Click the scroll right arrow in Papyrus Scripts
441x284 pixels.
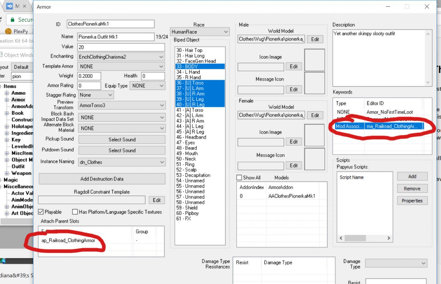(389, 238)
